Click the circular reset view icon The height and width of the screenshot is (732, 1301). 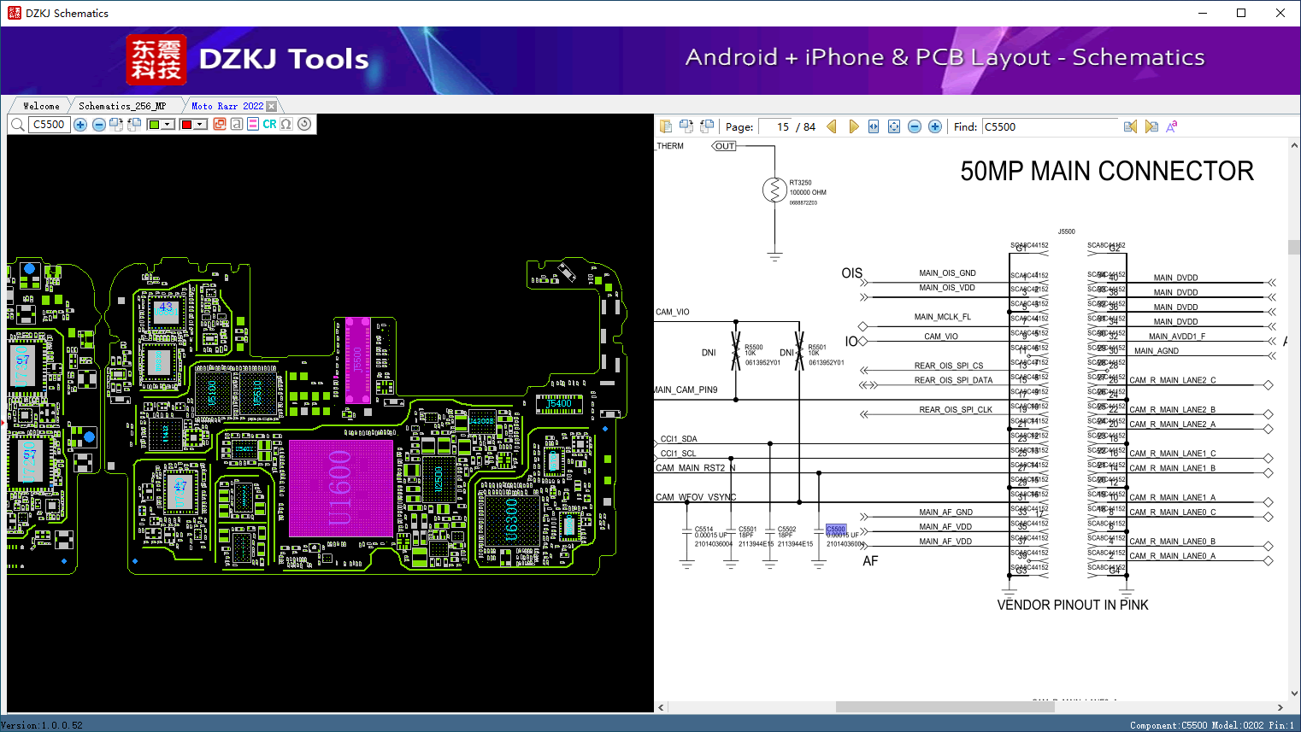click(304, 125)
